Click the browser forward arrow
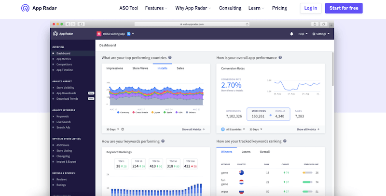Screen dimensions: 386x196 (73, 24)
